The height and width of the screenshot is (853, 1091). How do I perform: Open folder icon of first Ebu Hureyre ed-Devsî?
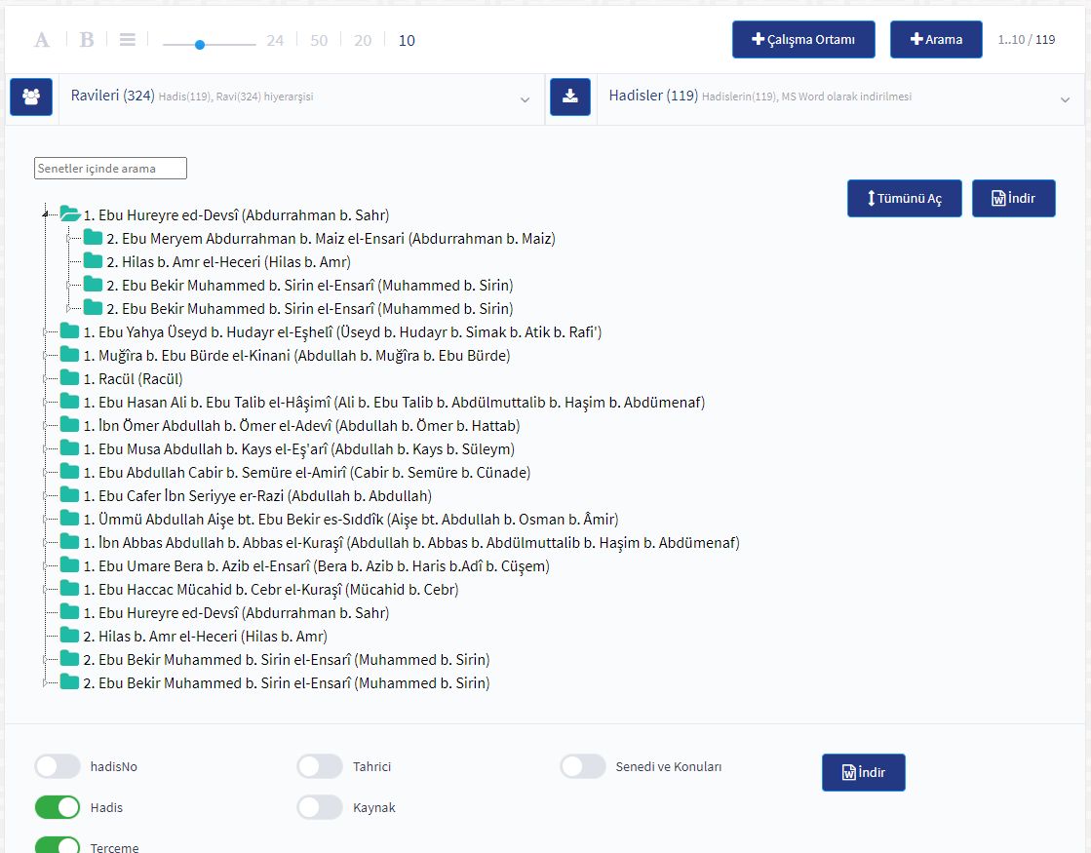click(70, 214)
